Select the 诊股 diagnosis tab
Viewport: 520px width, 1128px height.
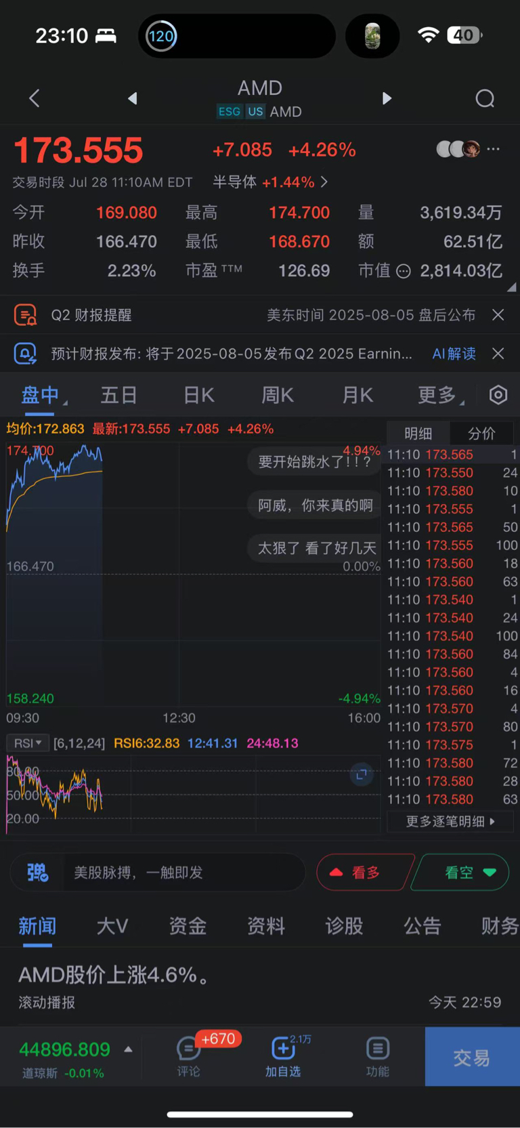pyautogui.click(x=344, y=926)
